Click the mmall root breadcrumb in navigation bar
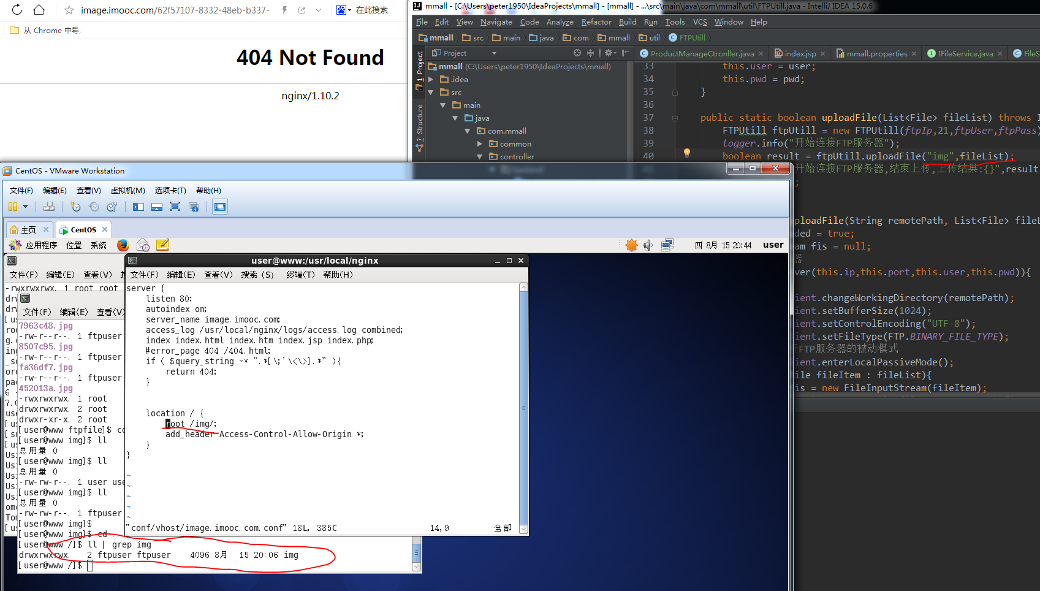 point(436,37)
